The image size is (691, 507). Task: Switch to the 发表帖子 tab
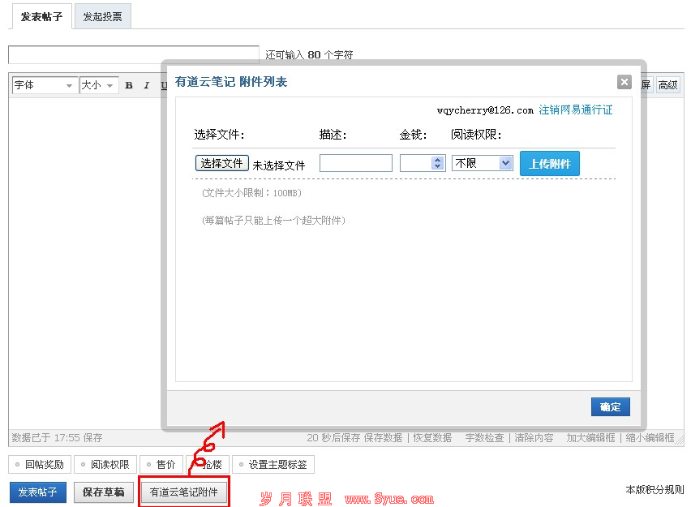tap(42, 17)
